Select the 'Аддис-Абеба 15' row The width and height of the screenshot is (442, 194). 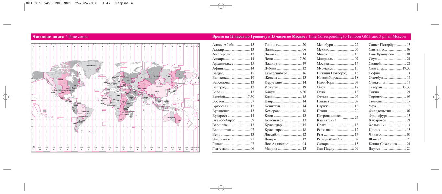point(233,45)
